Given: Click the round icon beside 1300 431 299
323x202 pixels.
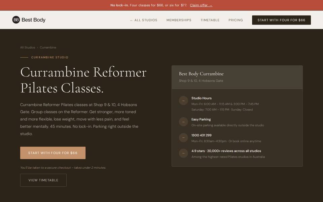Looking at the screenshot, I should [x=183, y=138].
